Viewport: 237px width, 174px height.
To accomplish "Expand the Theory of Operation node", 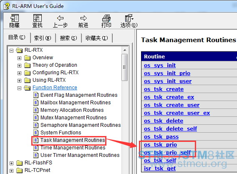I will pos(19,66).
